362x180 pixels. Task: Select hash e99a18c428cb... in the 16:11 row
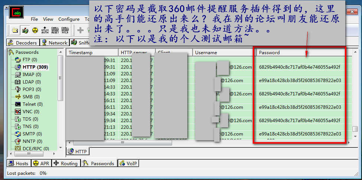click(x=300, y=107)
